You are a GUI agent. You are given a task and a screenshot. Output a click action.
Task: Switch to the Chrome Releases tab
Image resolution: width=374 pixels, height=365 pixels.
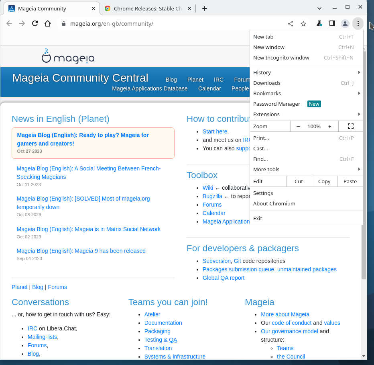[148, 8]
